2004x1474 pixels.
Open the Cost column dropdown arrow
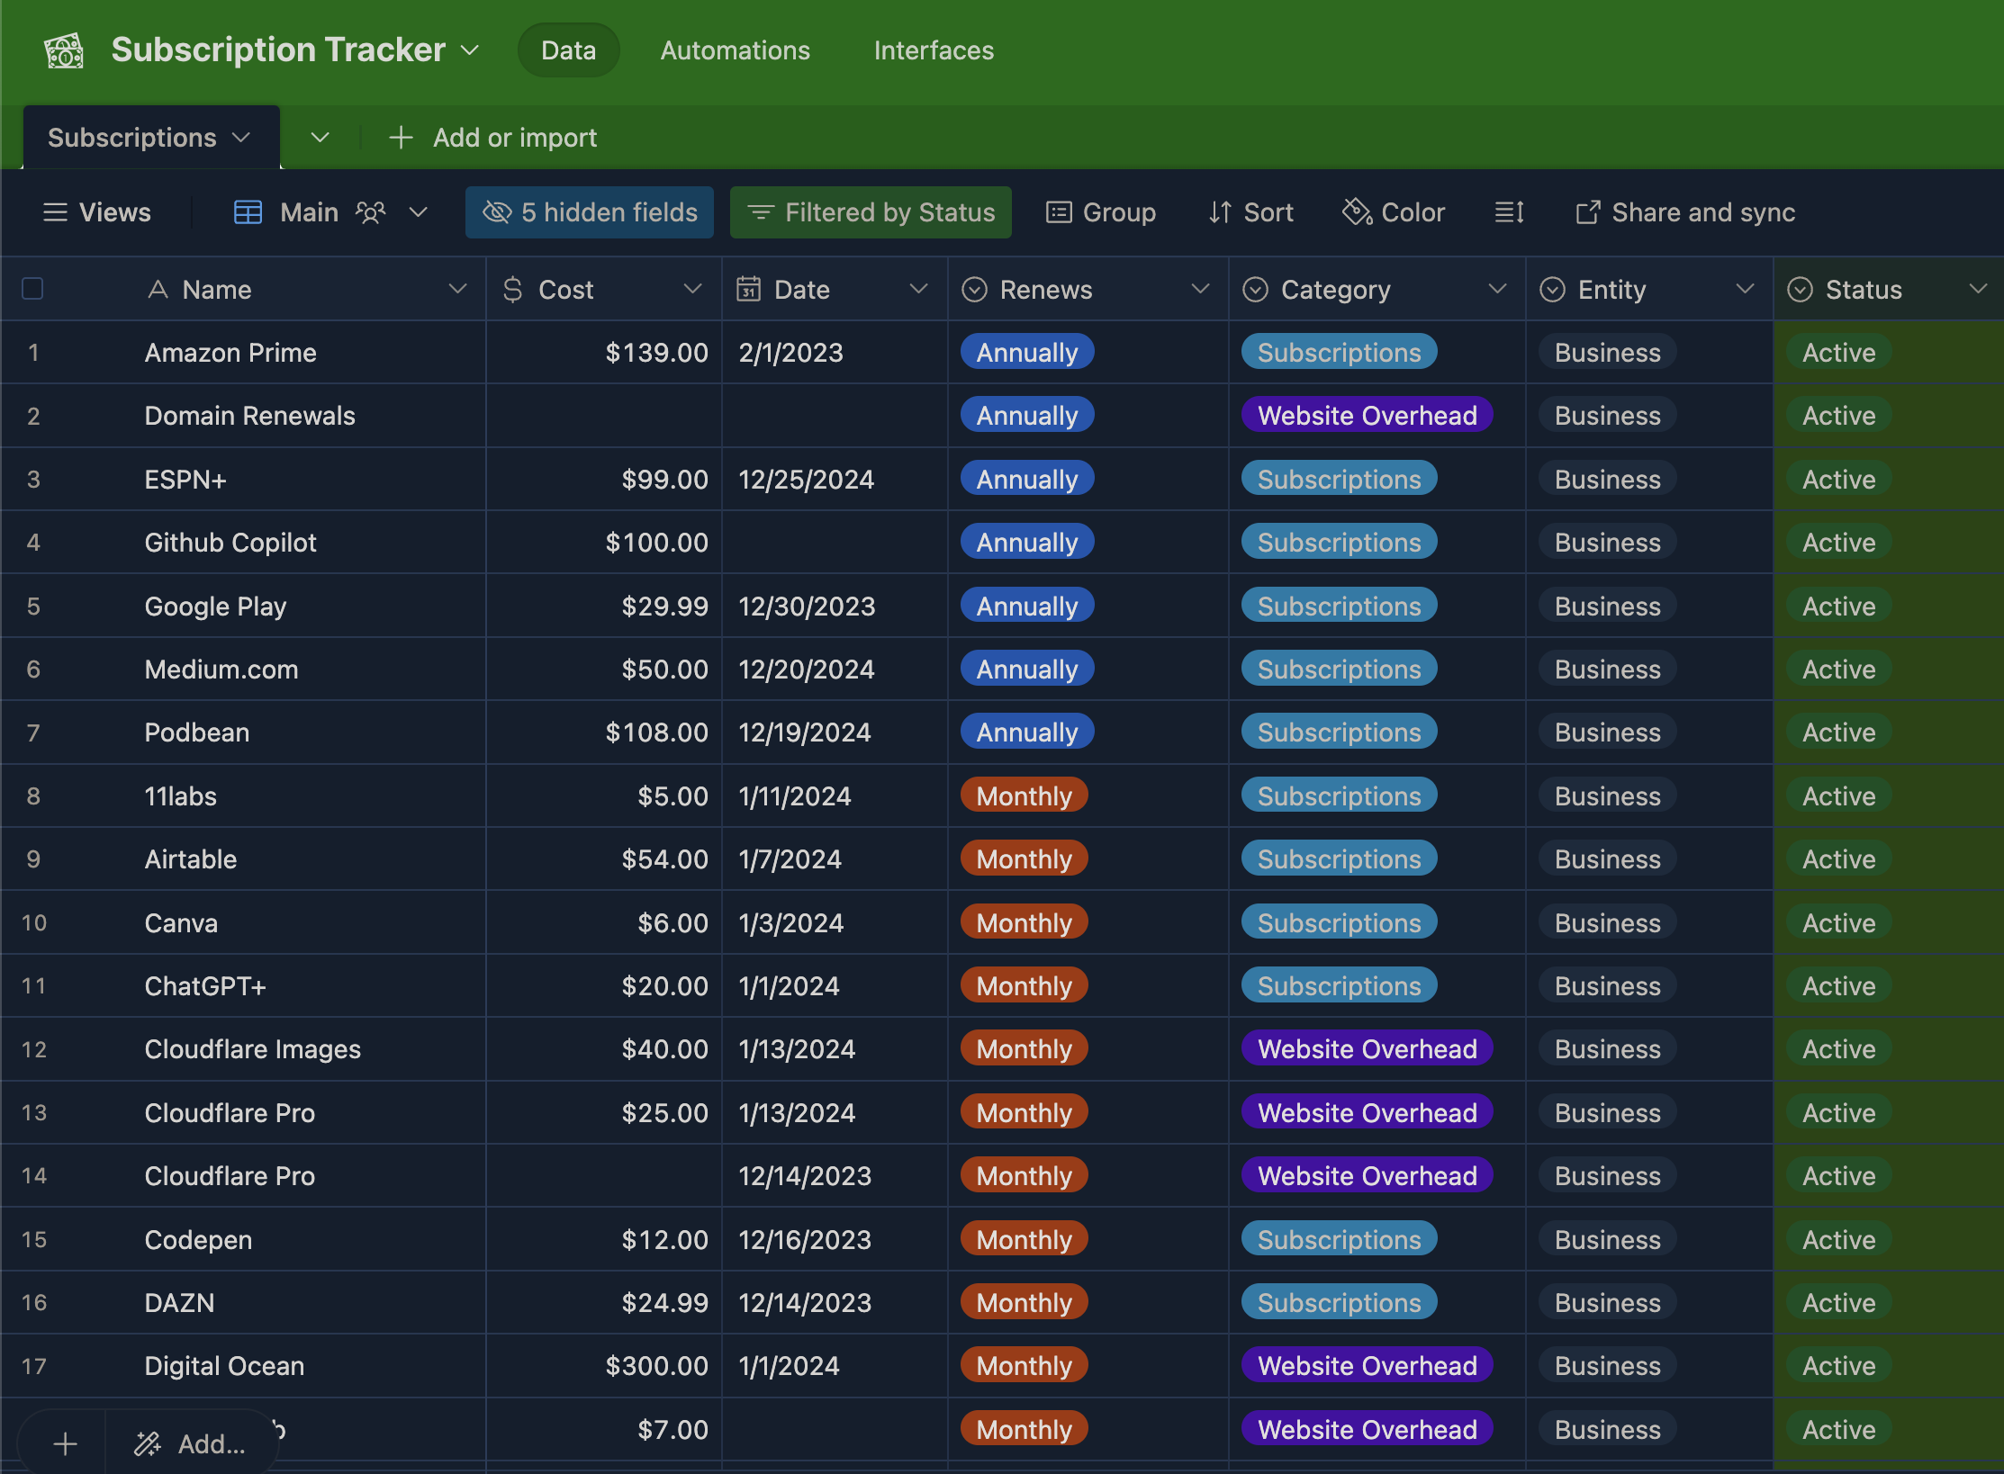pyautogui.click(x=692, y=289)
